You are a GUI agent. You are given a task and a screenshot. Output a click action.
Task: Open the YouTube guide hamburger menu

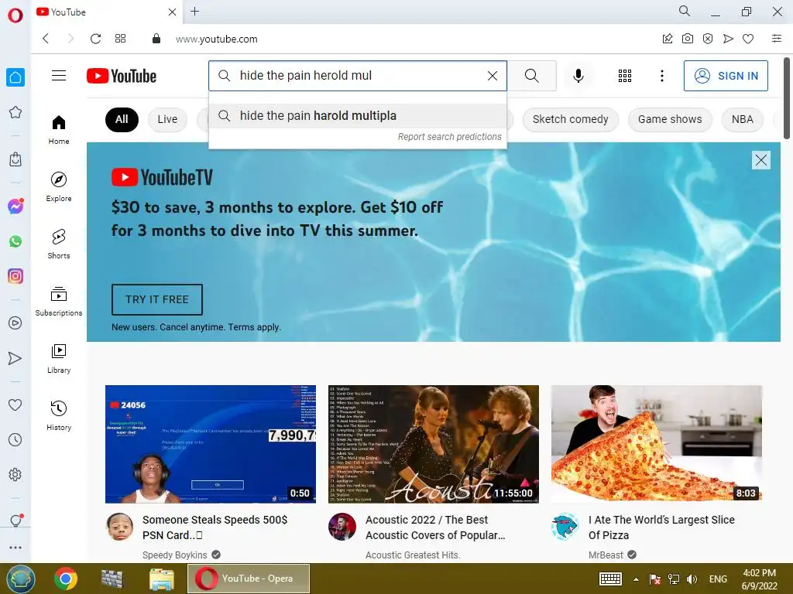pyautogui.click(x=59, y=76)
